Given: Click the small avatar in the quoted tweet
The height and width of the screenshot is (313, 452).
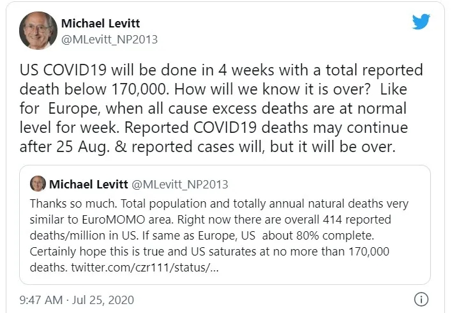Looking at the screenshot, I should (38, 184).
